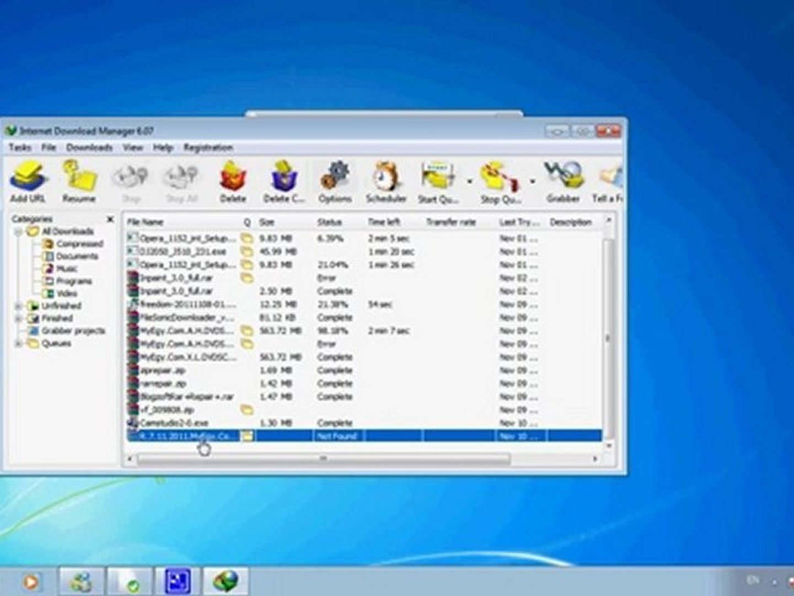This screenshot has height=596, width=794.
Task: Click the greyed Stop icon
Action: (x=130, y=183)
